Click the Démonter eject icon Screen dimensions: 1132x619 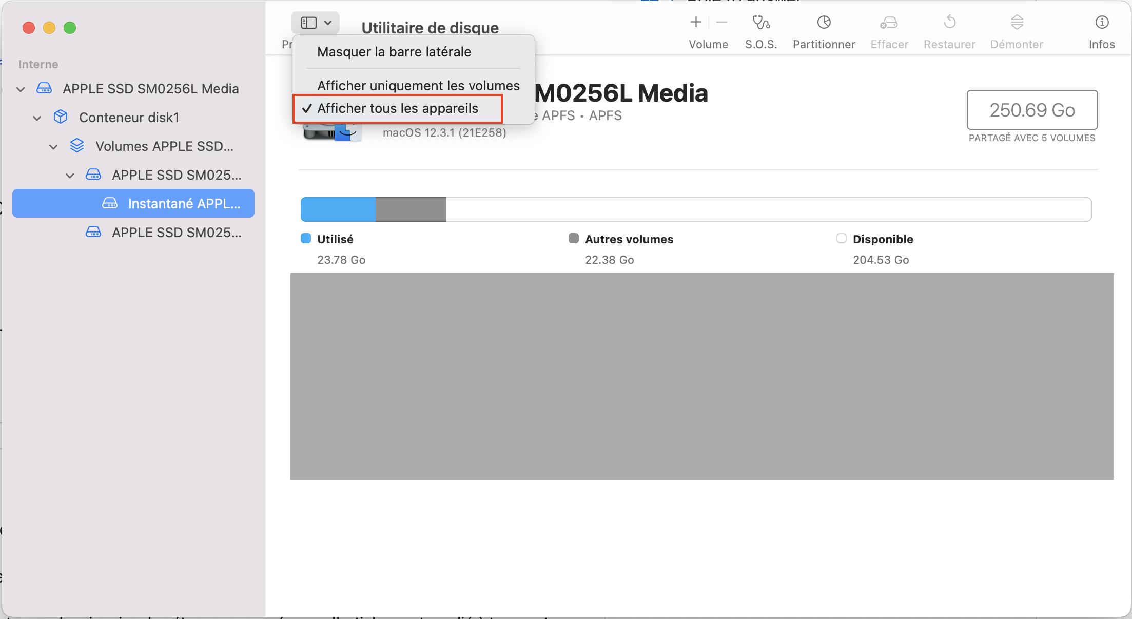(x=1017, y=23)
